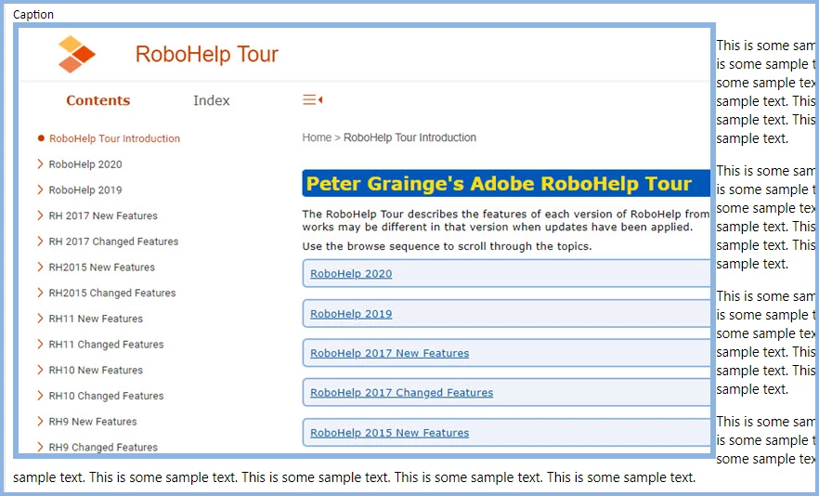Click the browse sequence instruction sentence

[x=448, y=246]
